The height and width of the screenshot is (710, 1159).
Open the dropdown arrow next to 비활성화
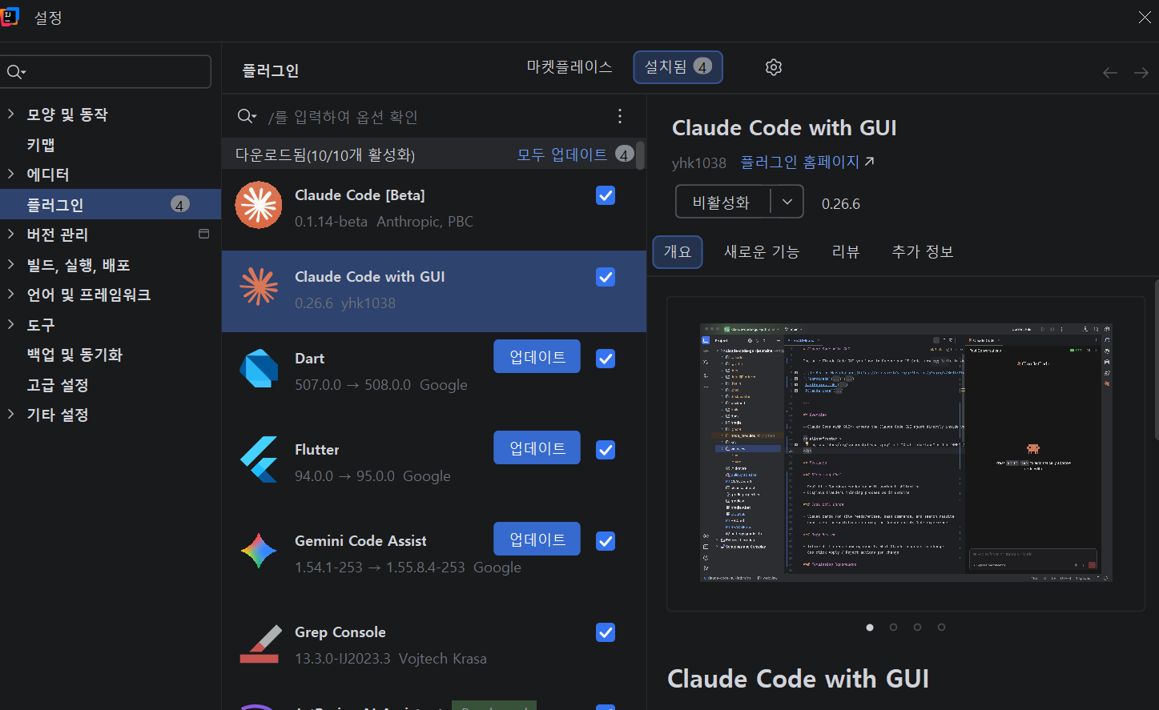[x=787, y=203]
